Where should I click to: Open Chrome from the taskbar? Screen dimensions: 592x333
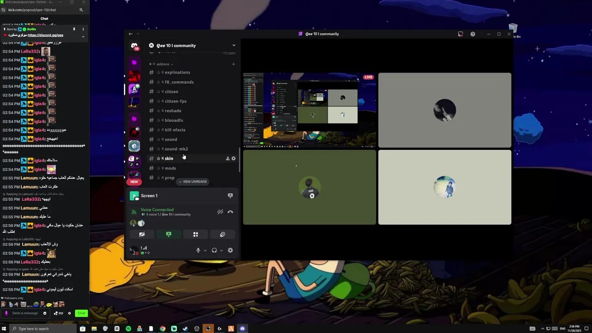click(x=162, y=329)
